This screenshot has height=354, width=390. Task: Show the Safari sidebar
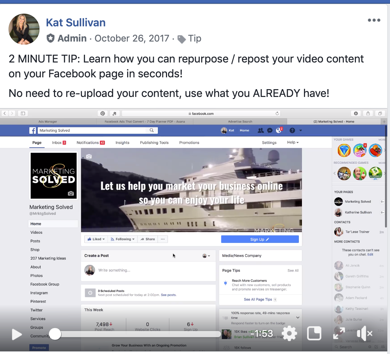pyautogui.click(x=23, y=113)
